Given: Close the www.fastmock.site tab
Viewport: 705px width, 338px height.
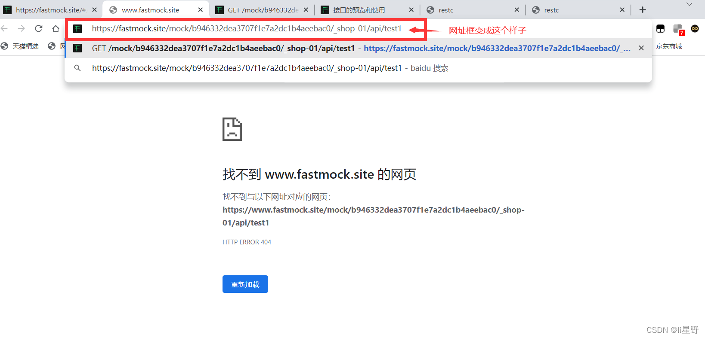Looking at the screenshot, I should (x=201, y=10).
